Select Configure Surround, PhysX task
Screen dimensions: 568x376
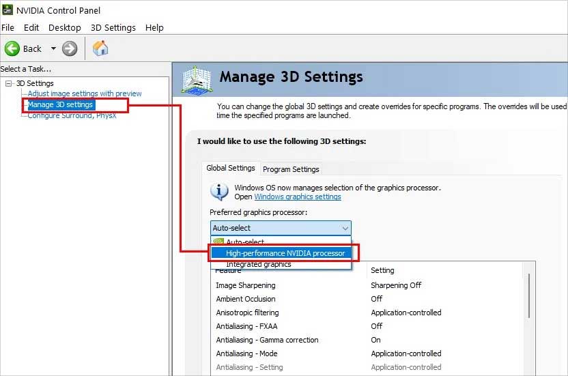72,115
